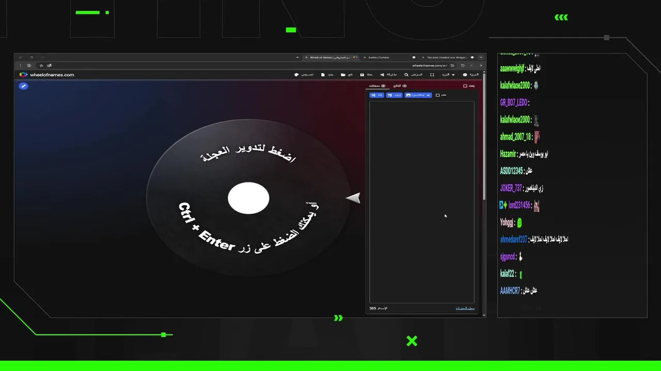
Task: Click chat username kalaf22
Action: coord(507,274)
